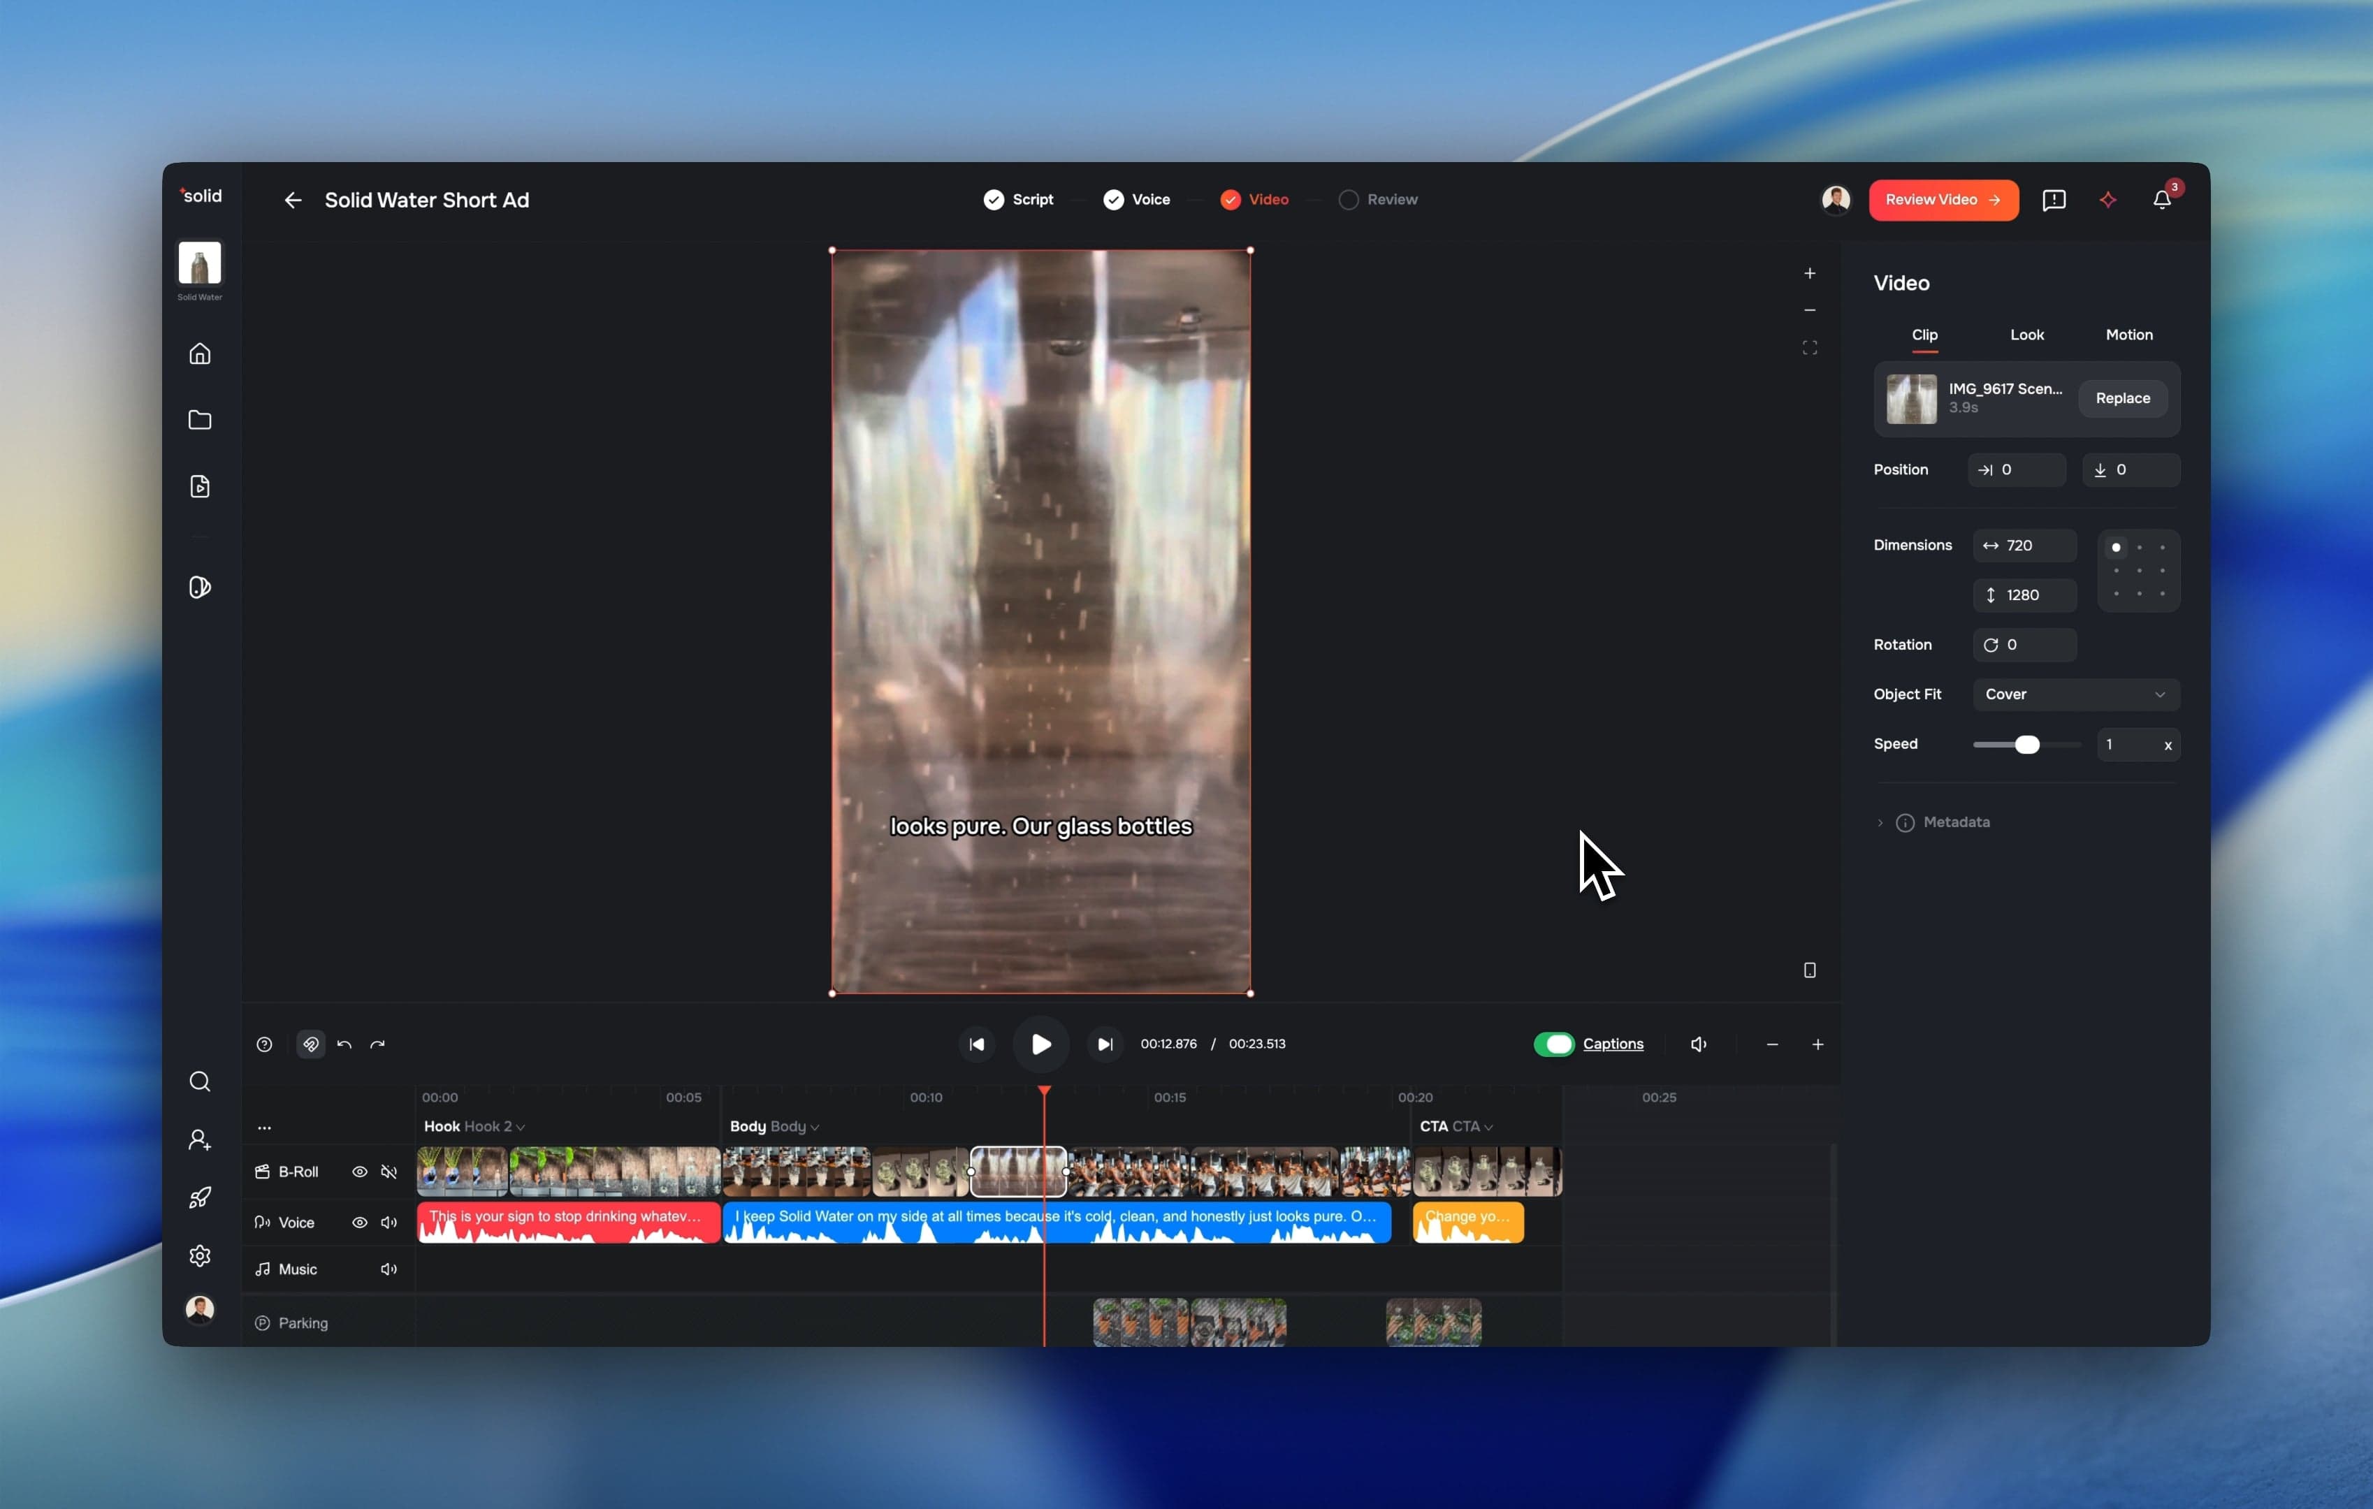Go to the Review step
The height and width of the screenshot is (1509, 2373).
1378,200
